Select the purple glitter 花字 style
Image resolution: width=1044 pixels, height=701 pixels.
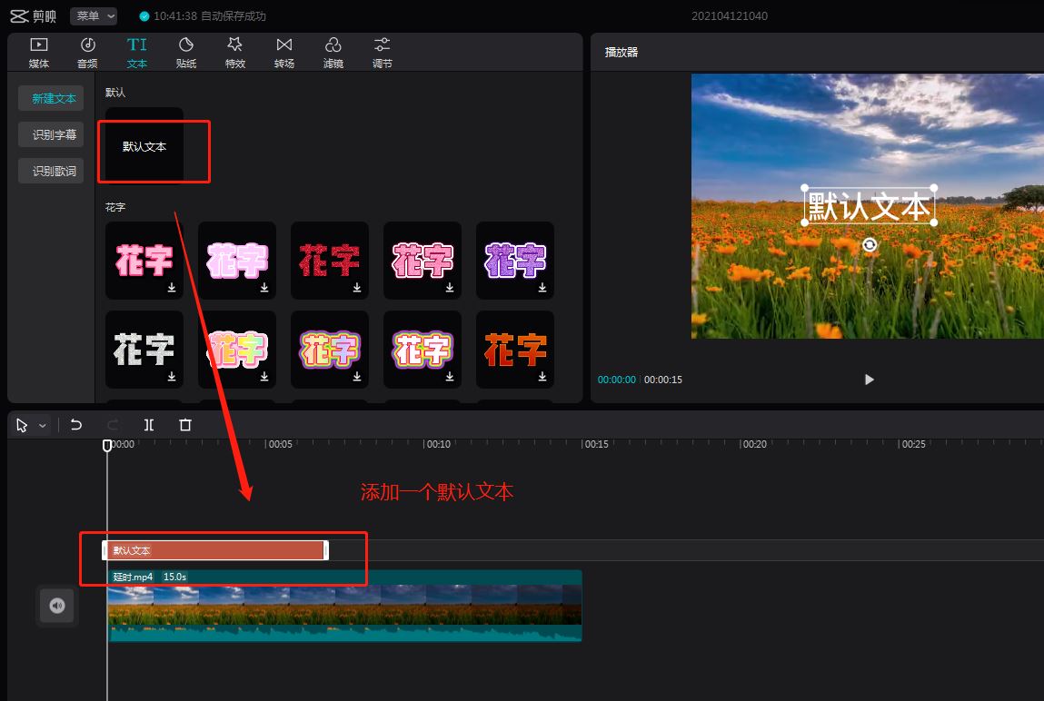tap(515, 260)
